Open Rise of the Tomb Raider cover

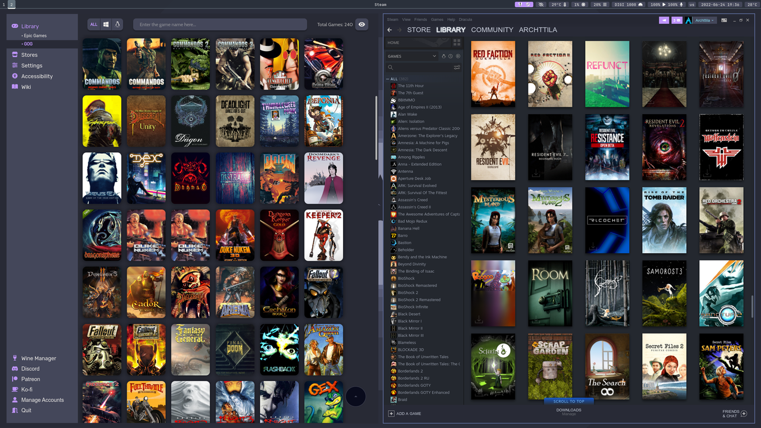pos(664,220)
